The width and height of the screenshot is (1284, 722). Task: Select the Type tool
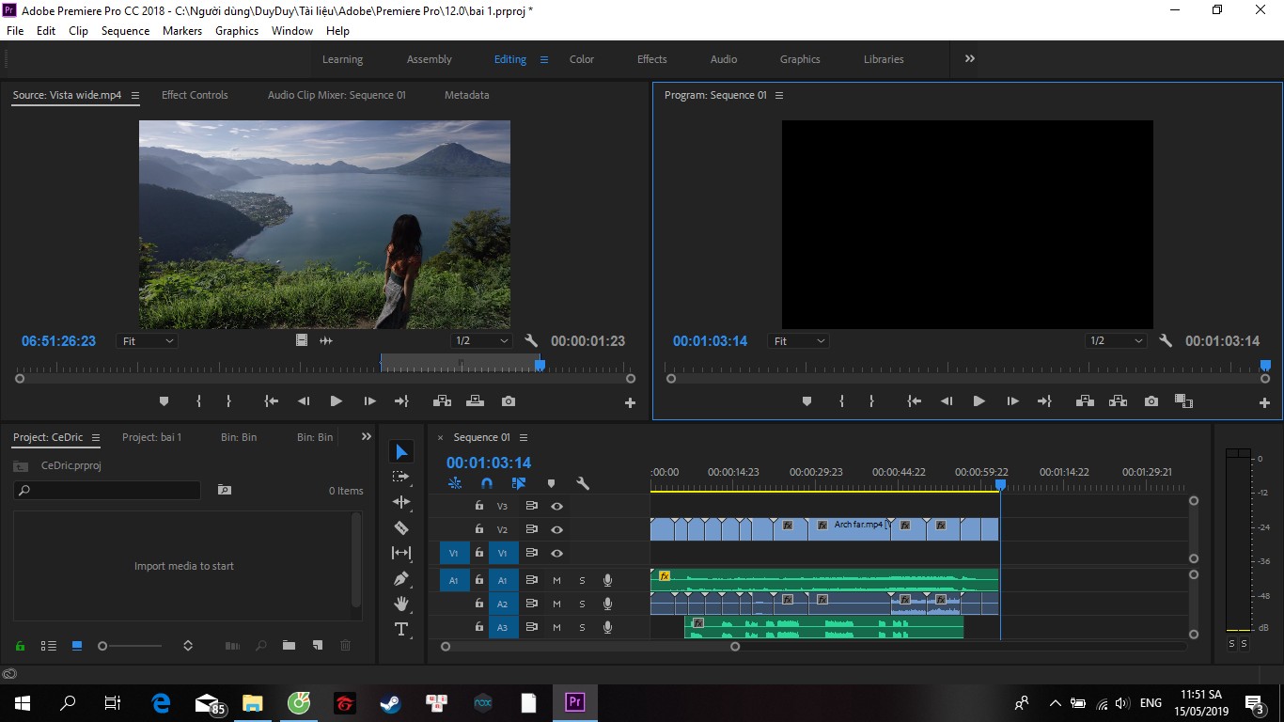coord(401,629)
